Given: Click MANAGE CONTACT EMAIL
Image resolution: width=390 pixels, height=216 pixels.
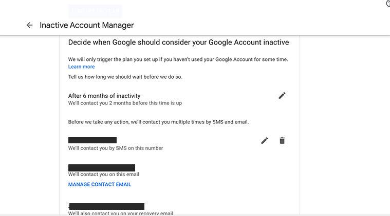Looking at the screenshot, I should (100, 184).
